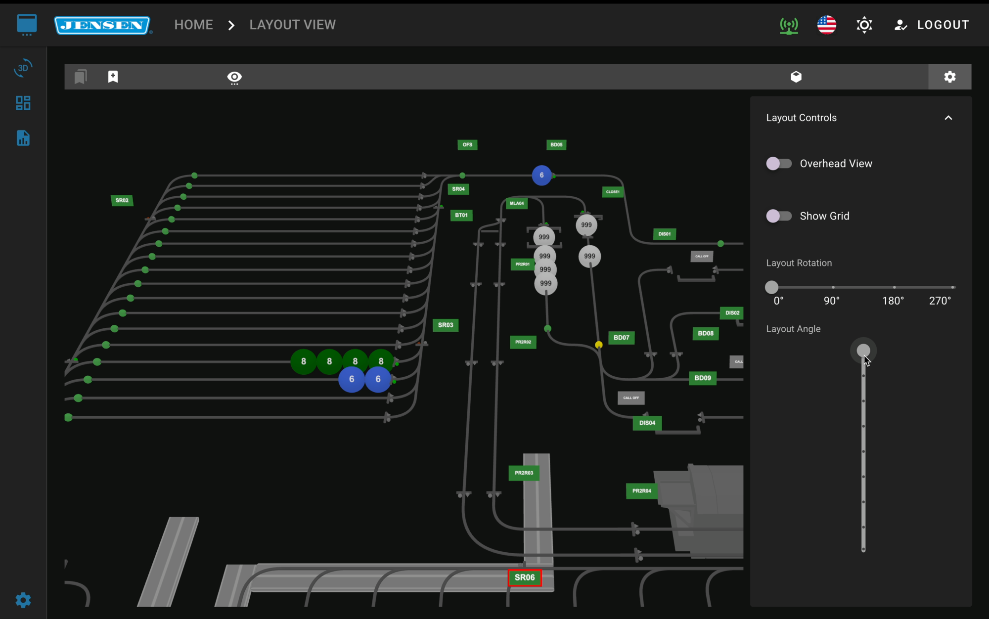Click the top-left app menu icon
Viewport: 989px width, 619px height.
tap(27, 25)
